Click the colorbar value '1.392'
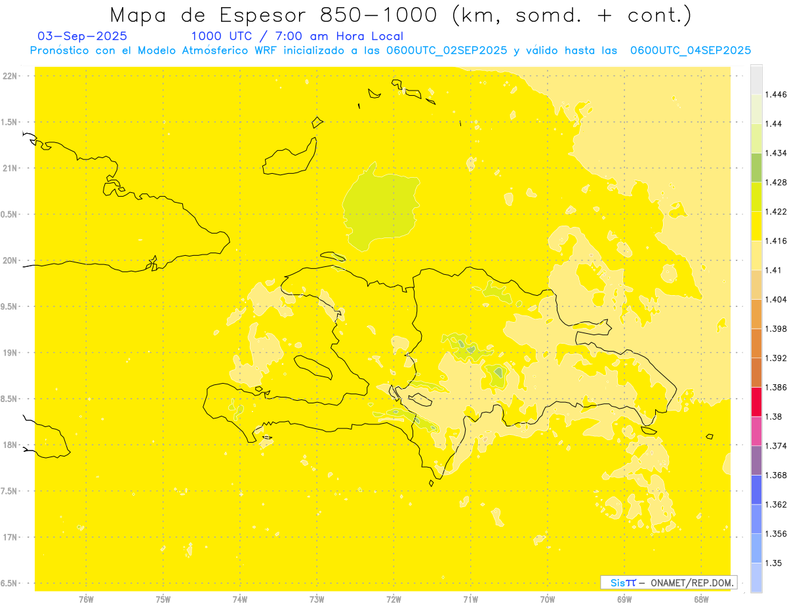787x608 pixels. [x=776, y=358]
